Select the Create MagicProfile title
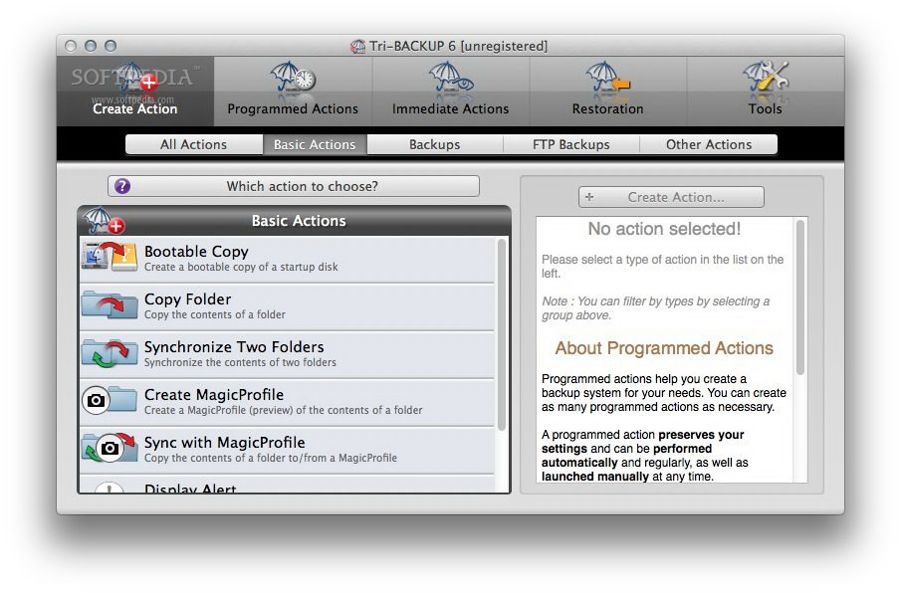 pyautogui.click(x=214, y=394)
